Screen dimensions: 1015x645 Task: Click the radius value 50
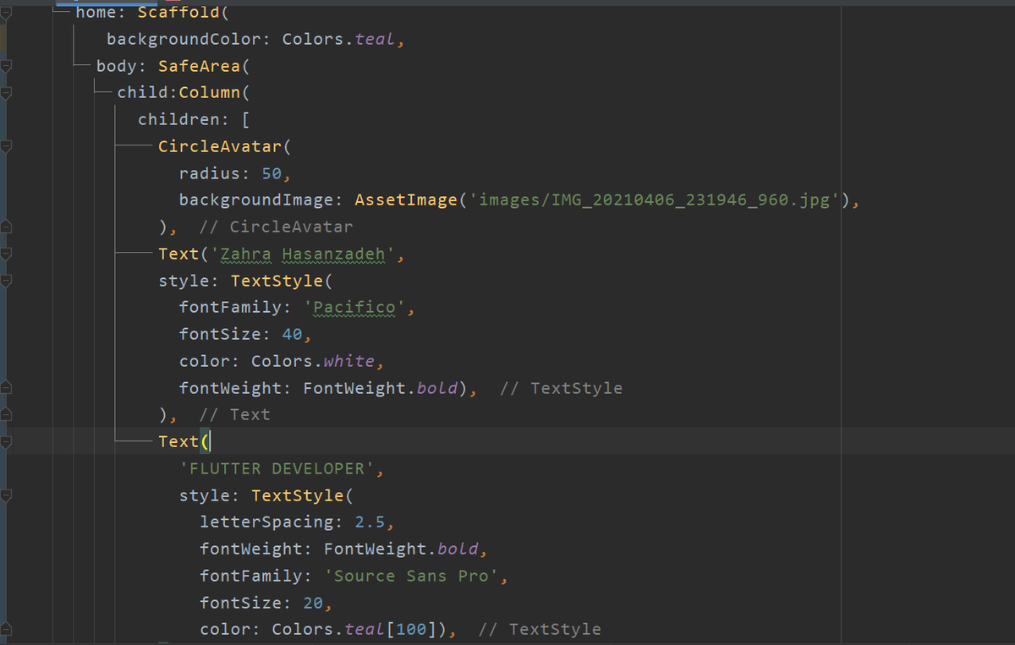point(272,173)
